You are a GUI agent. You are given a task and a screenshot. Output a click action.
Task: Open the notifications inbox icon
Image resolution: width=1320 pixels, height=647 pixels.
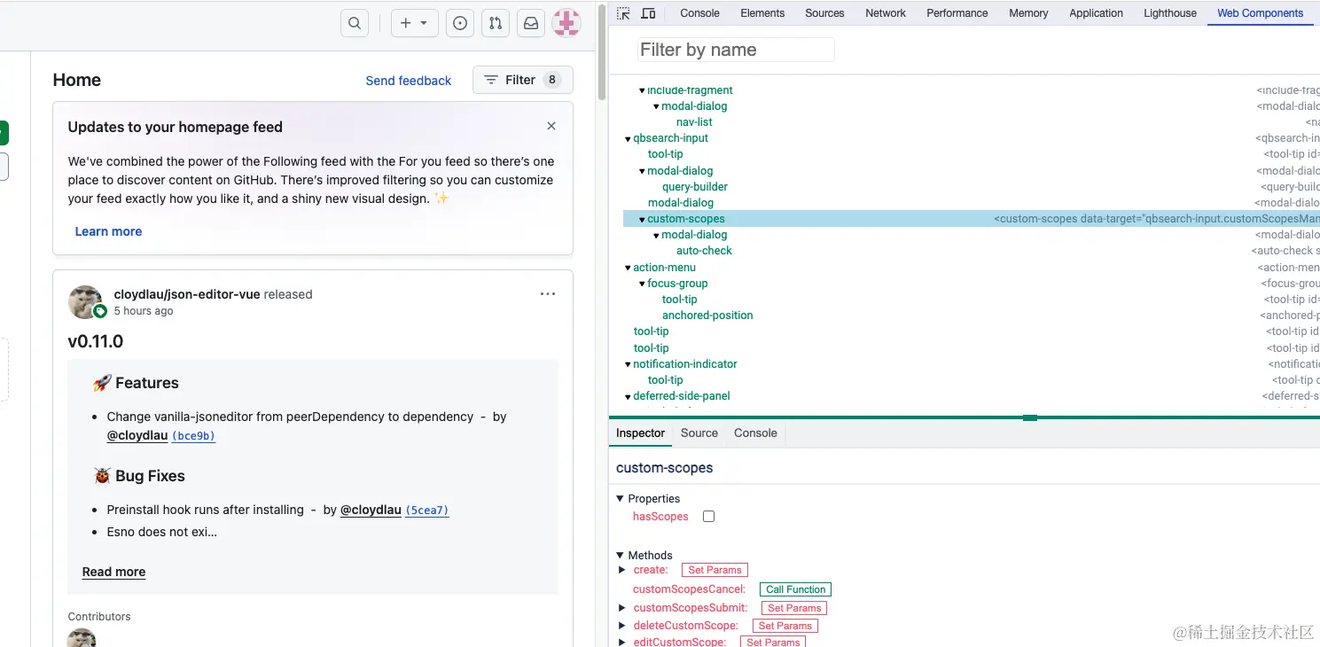[x=531, y=23]
